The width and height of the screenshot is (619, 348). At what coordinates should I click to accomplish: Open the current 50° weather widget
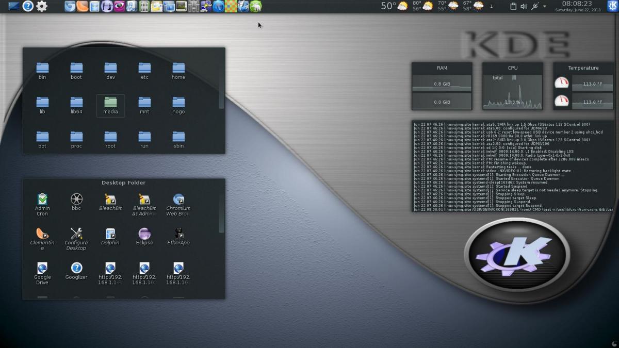coord(395,6)
